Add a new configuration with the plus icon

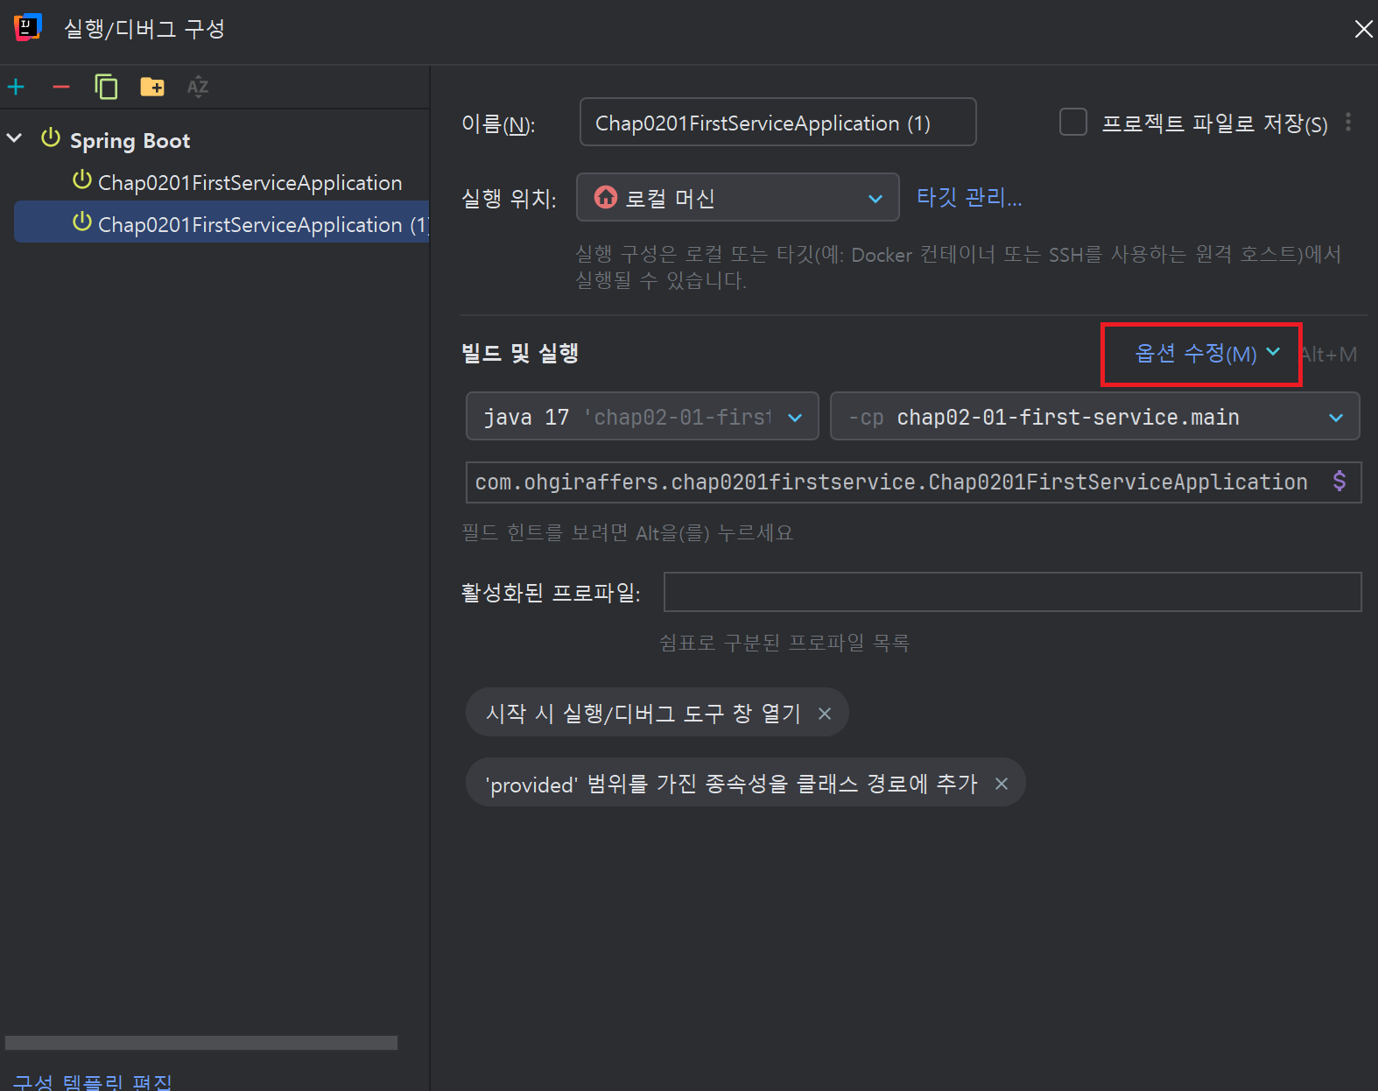[16, 87]
